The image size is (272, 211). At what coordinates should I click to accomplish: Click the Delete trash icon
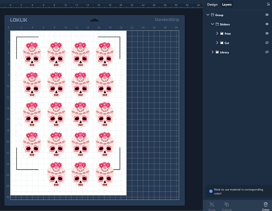coord(265,204)
